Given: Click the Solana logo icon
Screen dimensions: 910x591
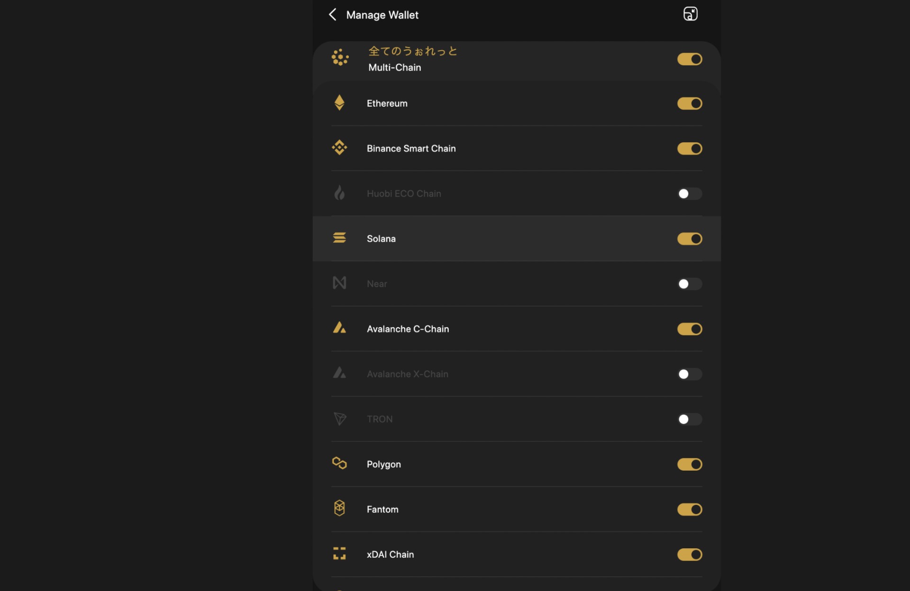Looking at the screenshot, I should coord(339,238).
